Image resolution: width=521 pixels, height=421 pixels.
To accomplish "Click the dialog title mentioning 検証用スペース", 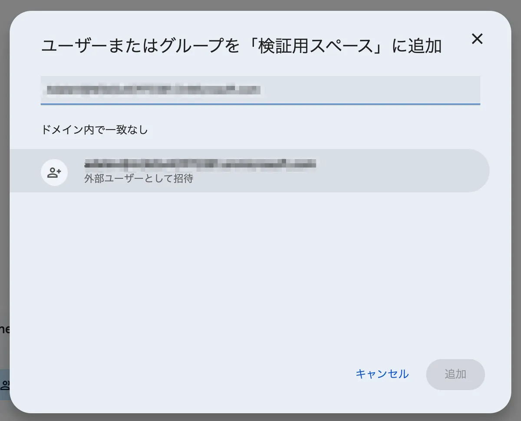I will pos(241,46).
